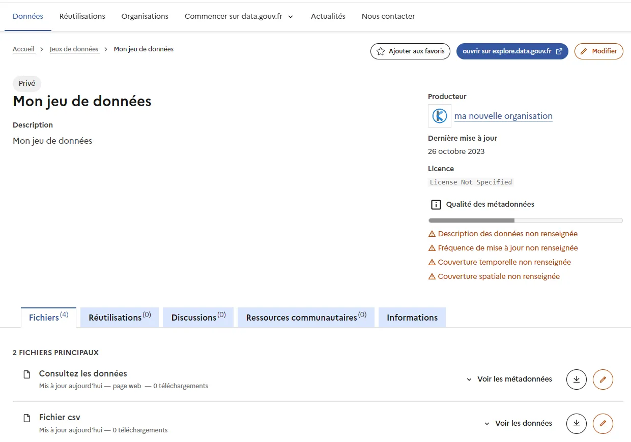Expand Voir les données for Fichier csv
The height and width of the screenshot is (442, 631).
pos(518,423)
